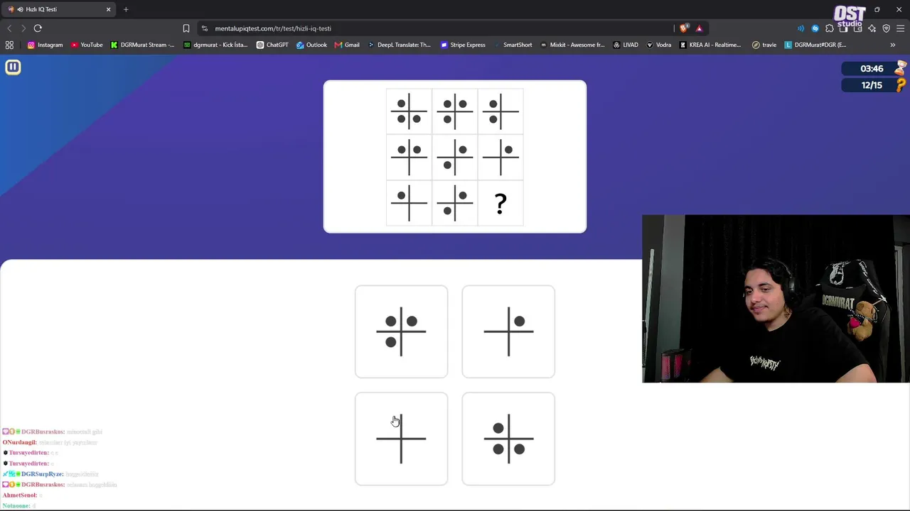Screen dimensions: 910x511
Task: Open the LIVAD bookmark
Action: click(x=626, y=45)
